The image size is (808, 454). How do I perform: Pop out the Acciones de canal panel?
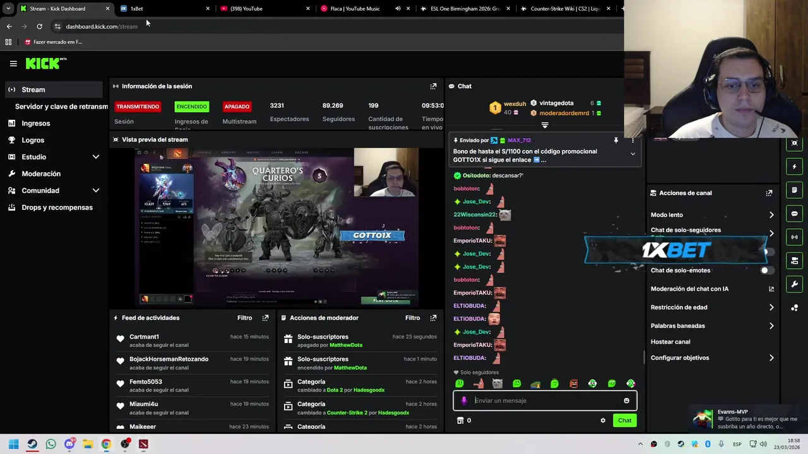tap(769, 193)
